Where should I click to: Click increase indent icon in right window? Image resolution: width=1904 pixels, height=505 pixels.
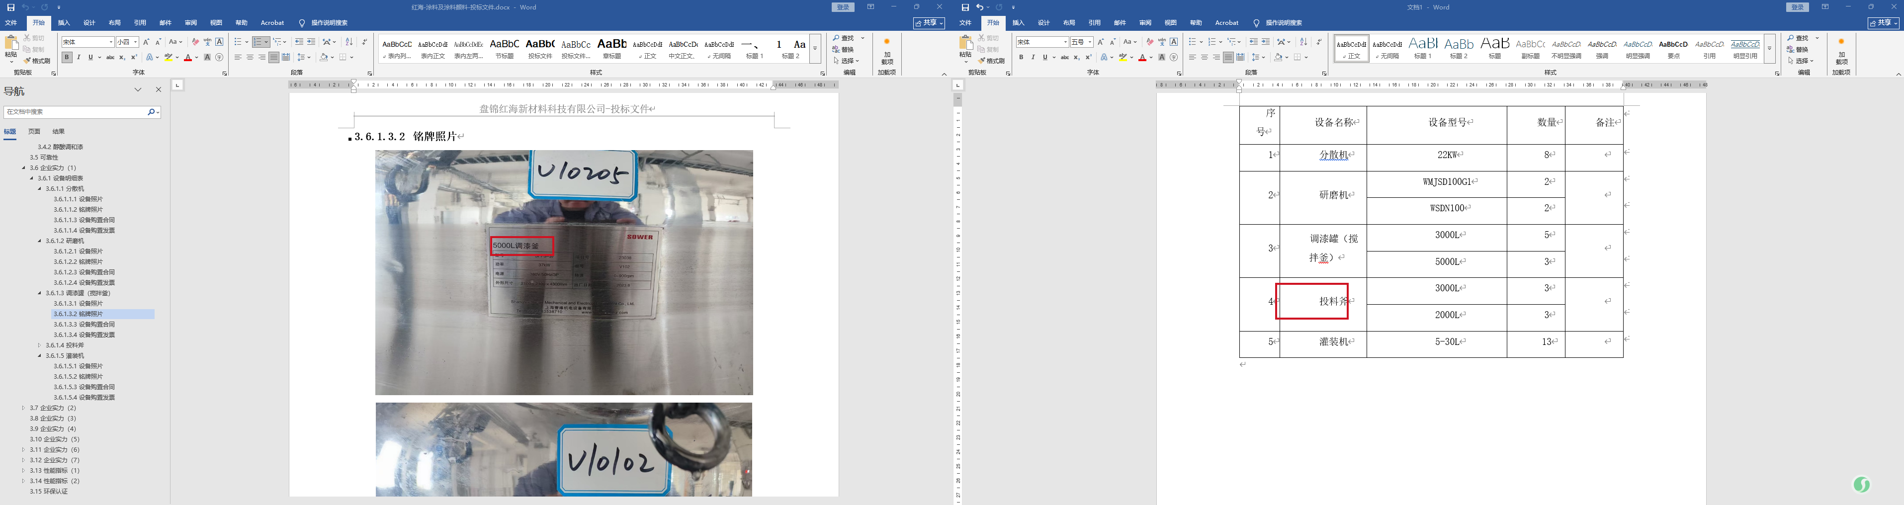pos(1265,42)
